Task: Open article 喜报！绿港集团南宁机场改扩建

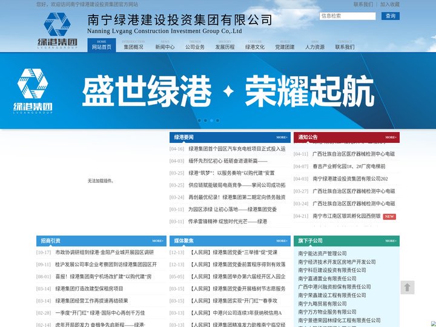Action: tap(104, 277)
